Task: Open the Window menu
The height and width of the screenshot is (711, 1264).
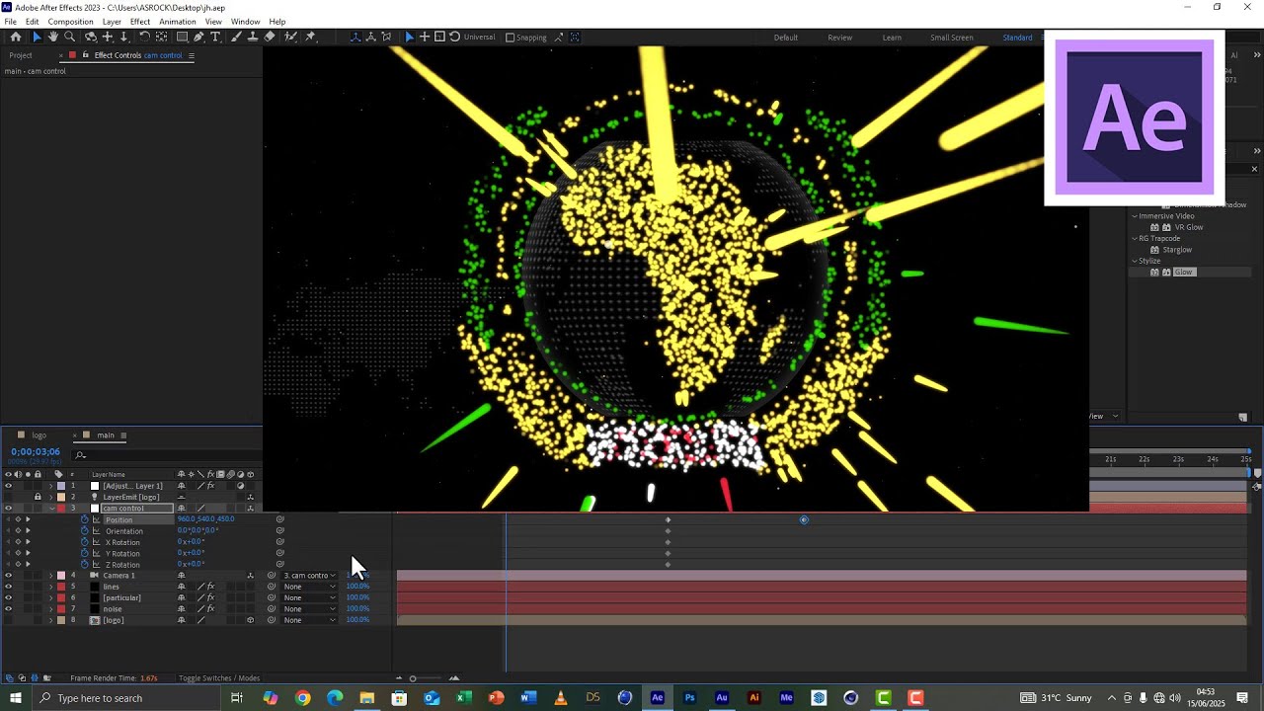Action: point(245,22)
